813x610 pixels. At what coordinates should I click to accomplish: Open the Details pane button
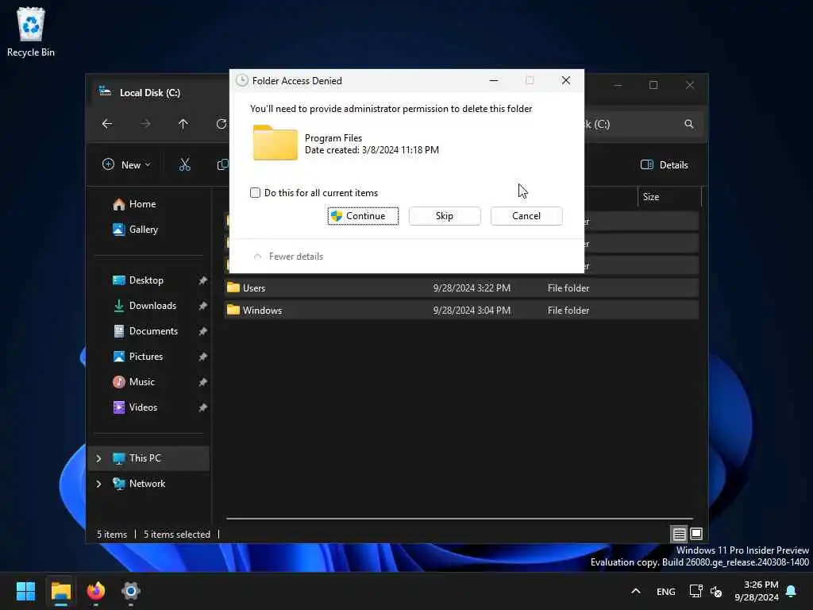coord(665,165)
